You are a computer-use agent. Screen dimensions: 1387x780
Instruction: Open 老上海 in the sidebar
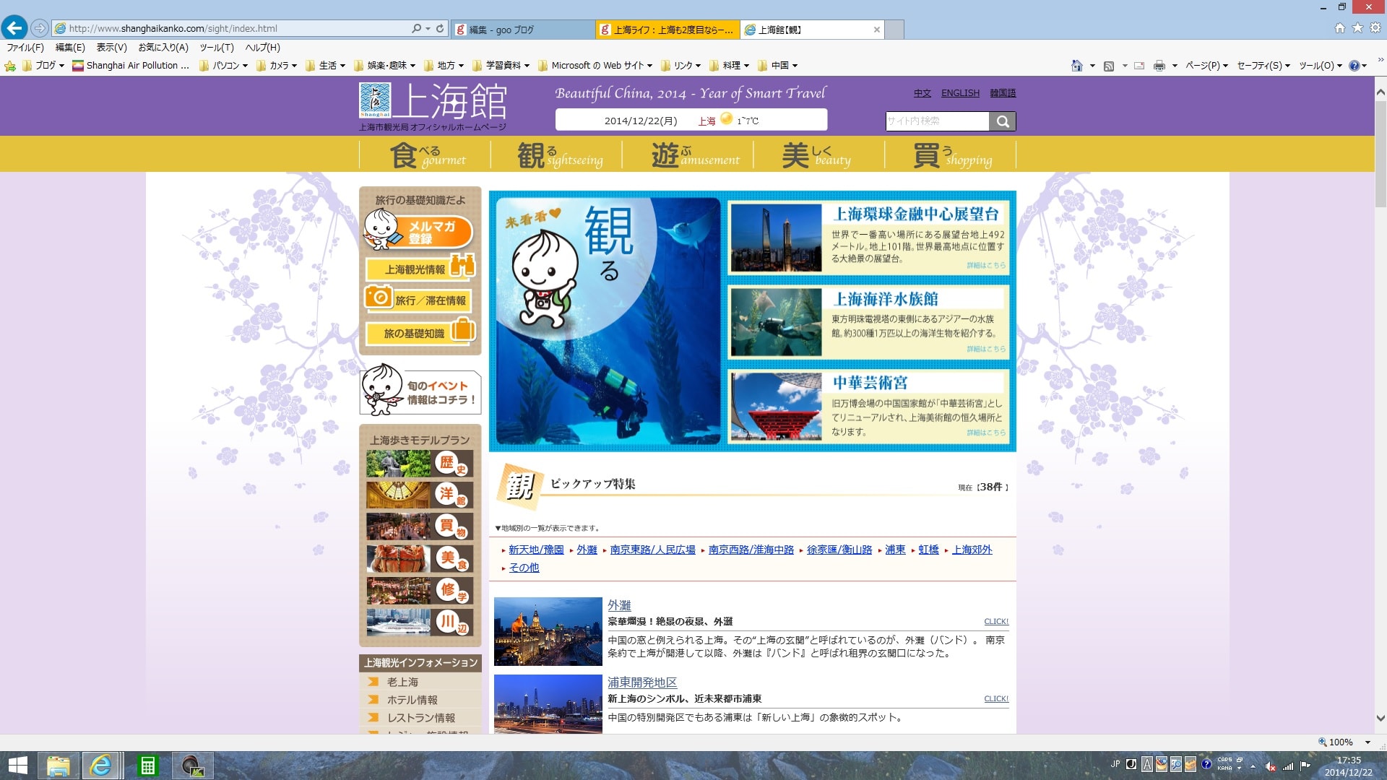(402, 682)
